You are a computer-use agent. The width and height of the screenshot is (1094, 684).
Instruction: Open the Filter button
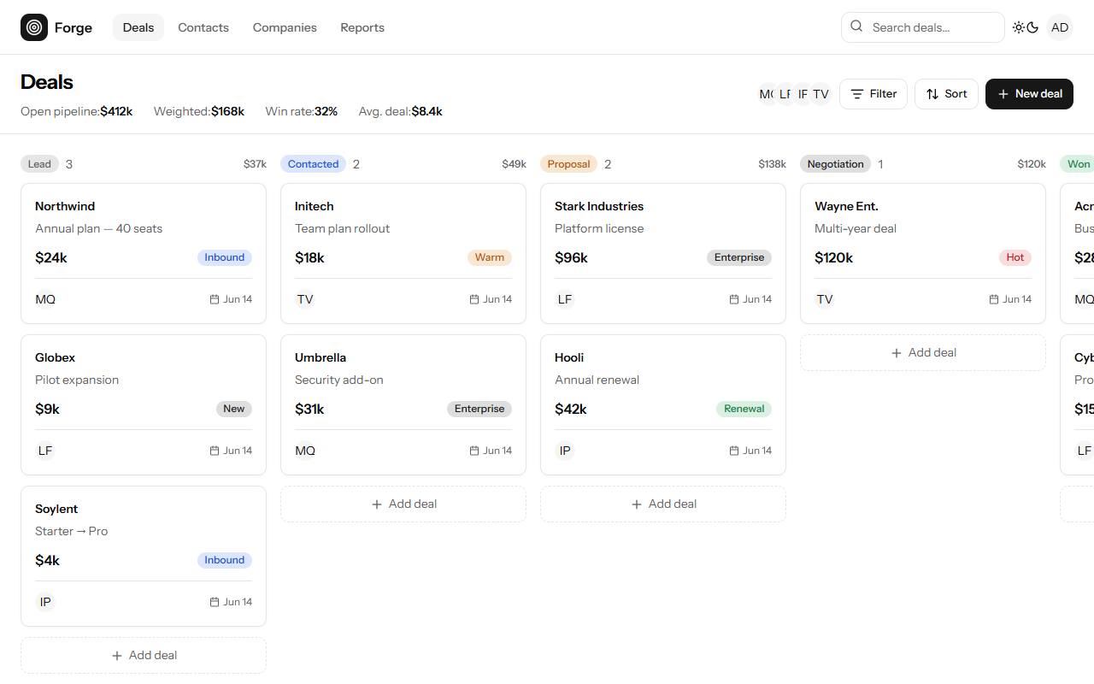click(873, 94)
